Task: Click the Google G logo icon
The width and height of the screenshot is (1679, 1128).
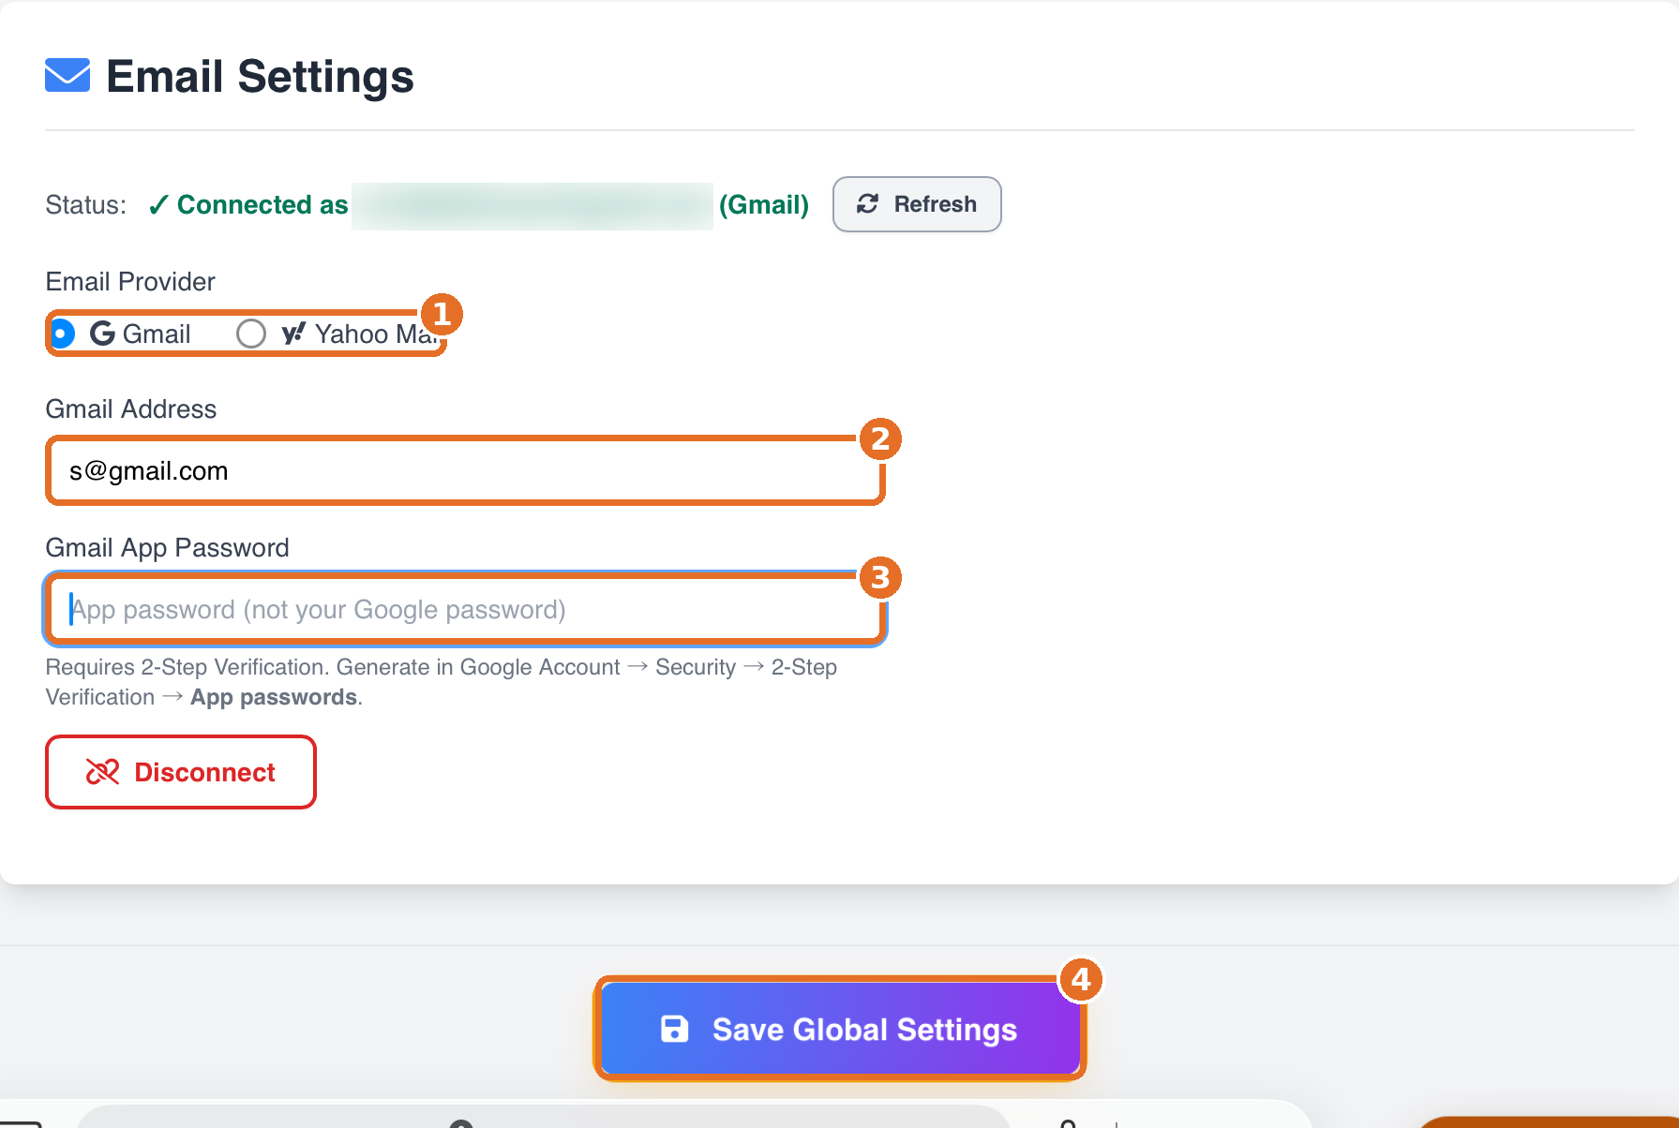Action: [x=102, y=334]
